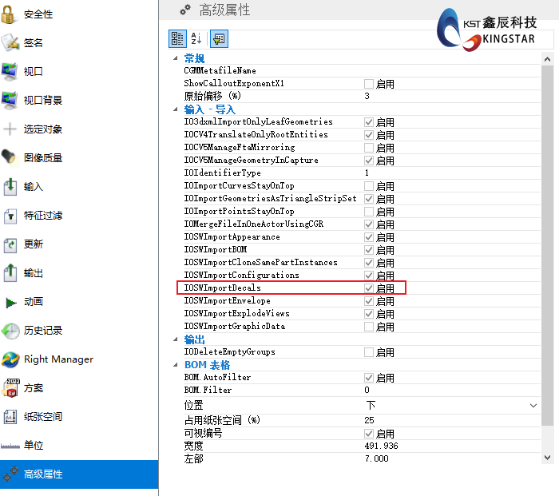Uncheck IO3dxmlImportOnlyLeafGeometries
This screenshot has width=559, height=496.
pyautogui.click(x=369, y=122)
